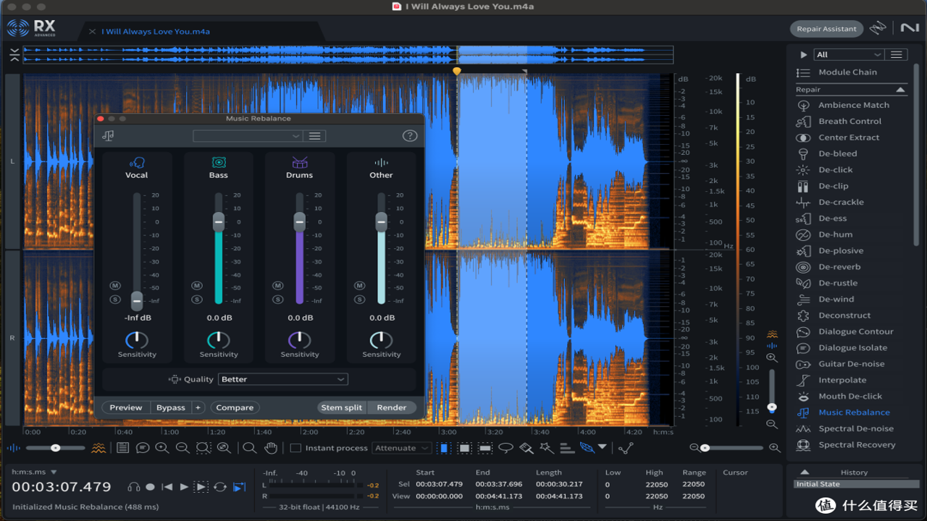Screen dimensions: 927x521
Task: Click the Render button
Action: (392, 407)
